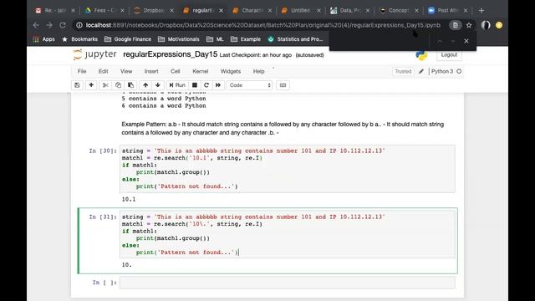
Task: Switch to the Untitled notebook tab
Action: 300,11
